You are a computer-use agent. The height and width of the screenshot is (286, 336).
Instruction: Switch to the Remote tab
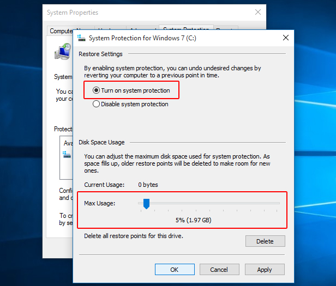tap(225, 31)
